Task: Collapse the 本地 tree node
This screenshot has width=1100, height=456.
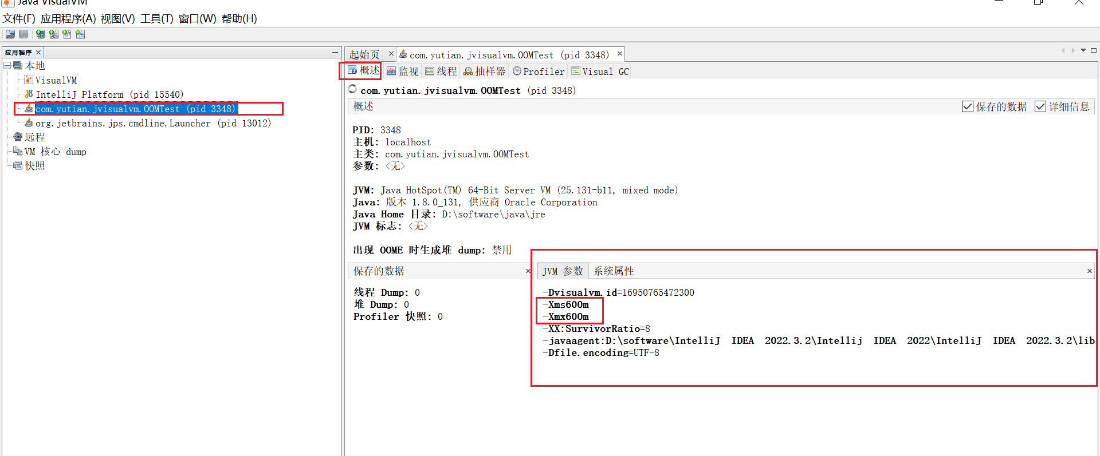Action: 7,66
